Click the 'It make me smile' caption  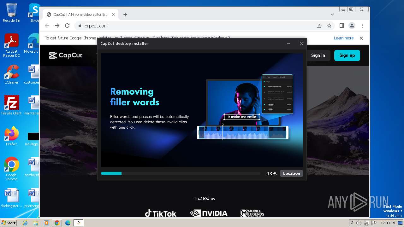[x=242, y=117]
